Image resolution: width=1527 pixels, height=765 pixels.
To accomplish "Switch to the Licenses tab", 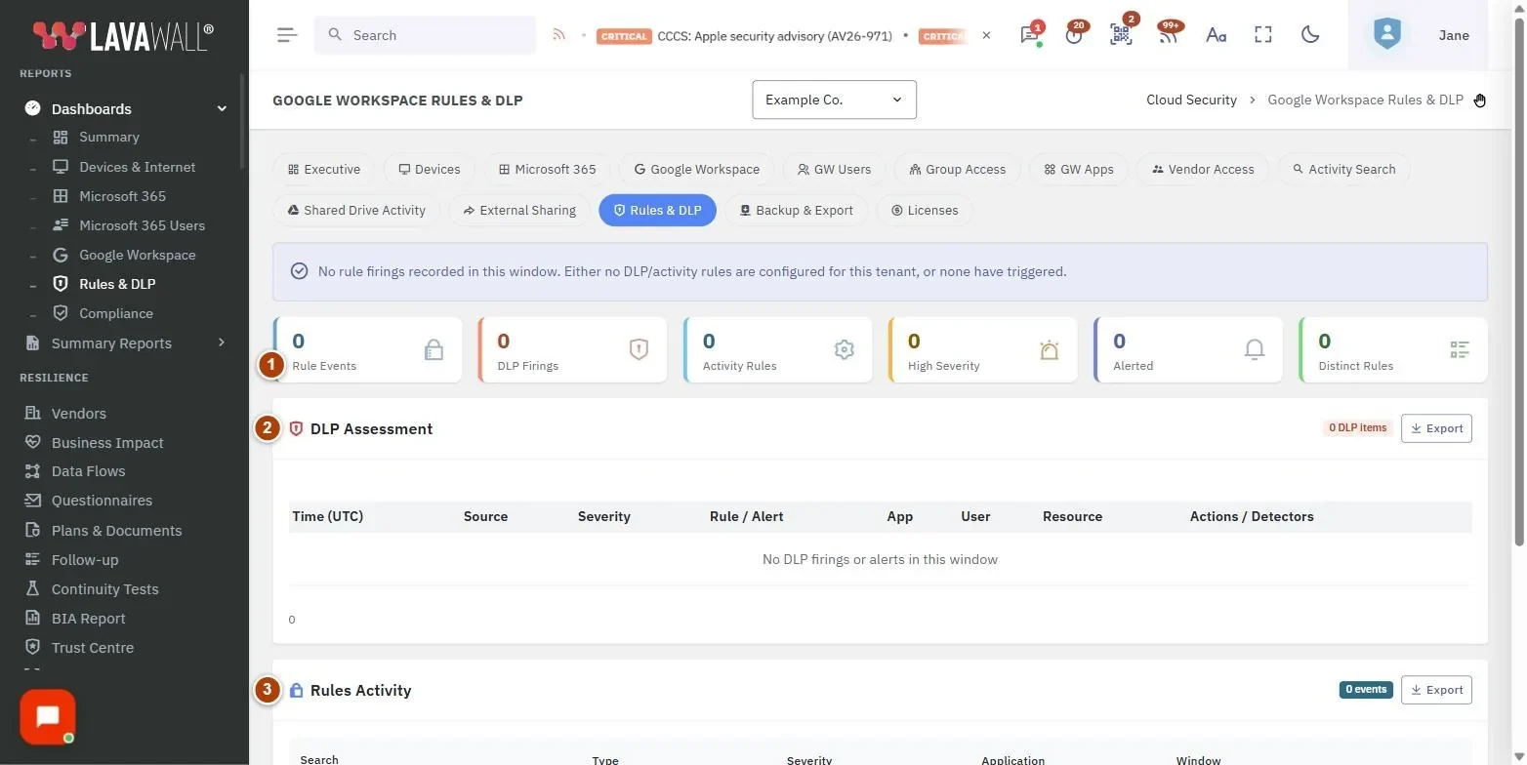I will point(925,210).
